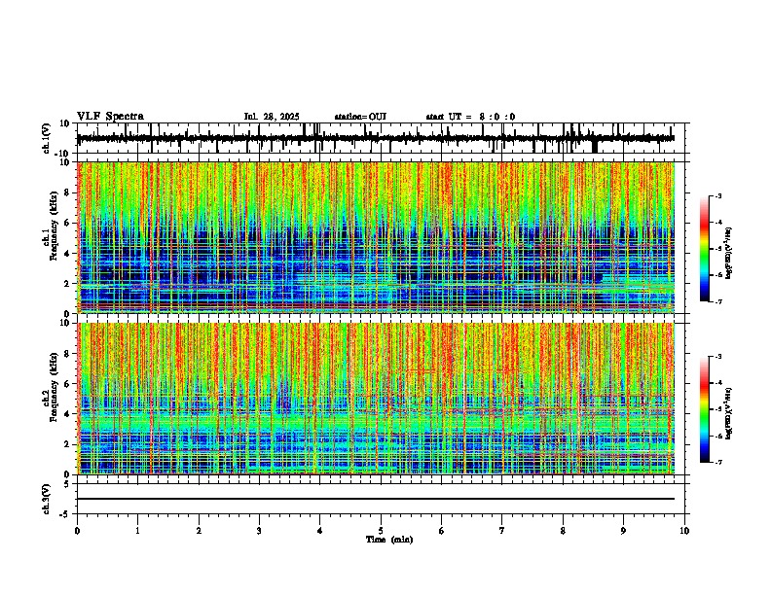Select the date label Jul. 28, 2025
Viewport: 771px width, 595px height.
272,117
